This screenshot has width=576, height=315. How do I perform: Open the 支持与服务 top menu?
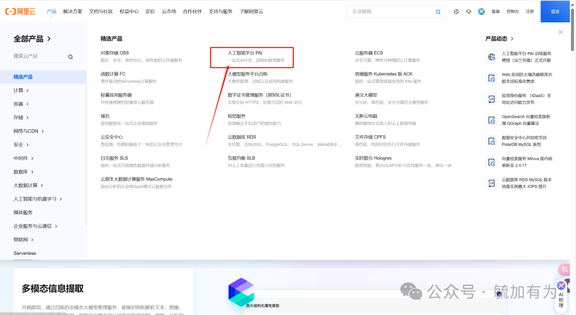click(220, 11)
